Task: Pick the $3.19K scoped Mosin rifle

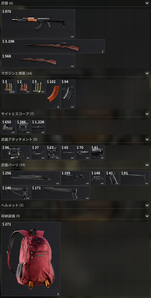Action: pyautogui.click(x=53, y=46)
